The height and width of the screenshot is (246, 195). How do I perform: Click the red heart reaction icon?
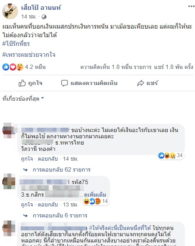pyautogui.click(x=13, y=67)
